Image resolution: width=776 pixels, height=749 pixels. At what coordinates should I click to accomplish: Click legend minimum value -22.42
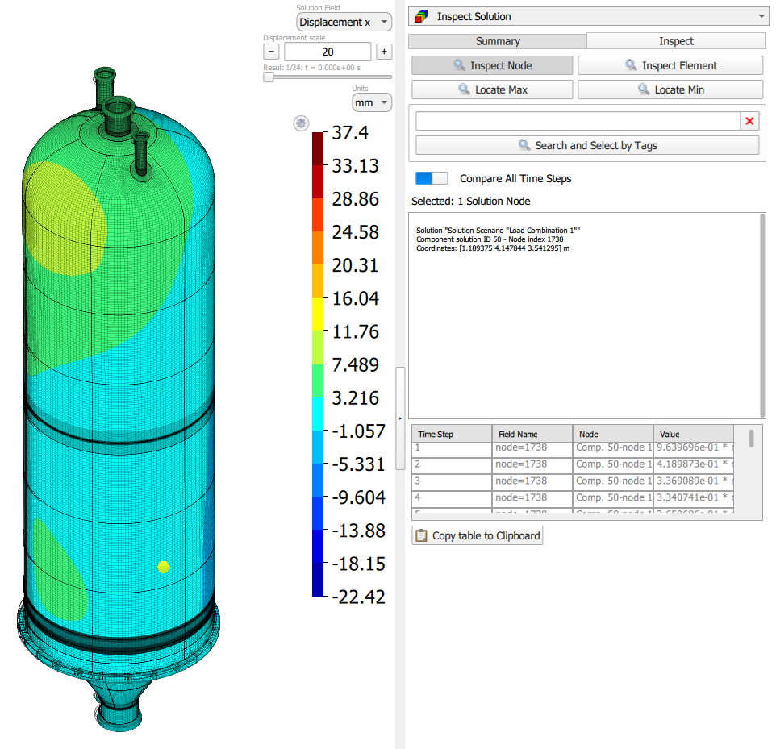tap(358, 597)
